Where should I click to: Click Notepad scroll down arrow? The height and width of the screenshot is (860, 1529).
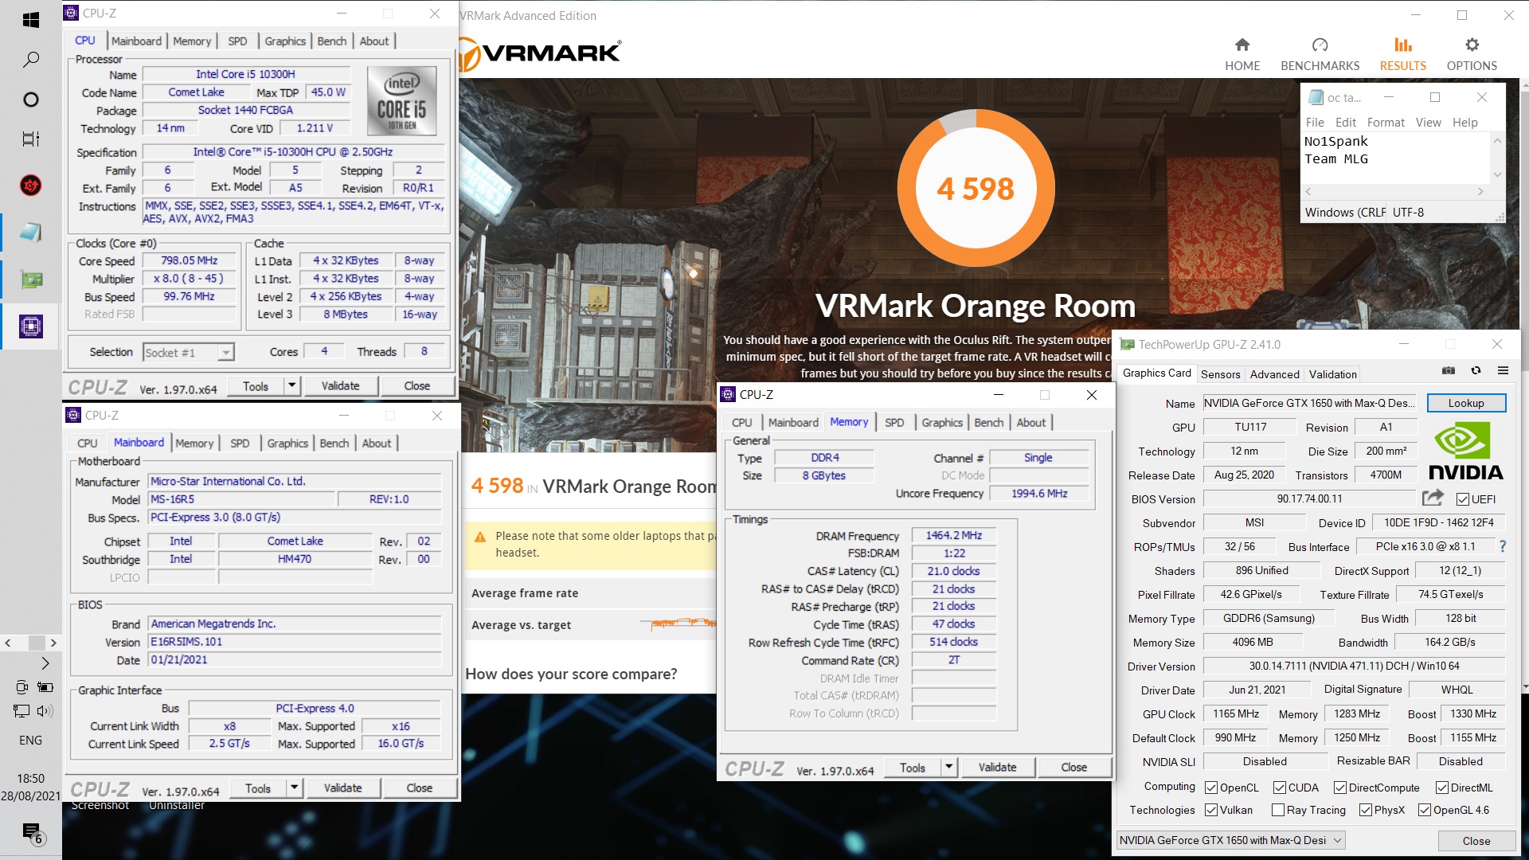[x=1497, y=174]
